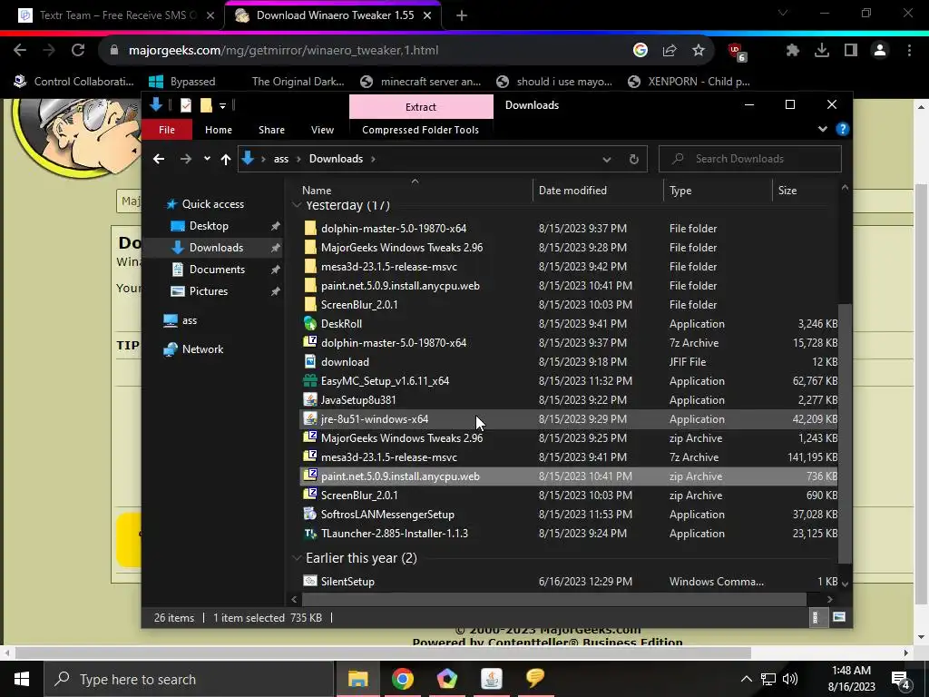Share this page icon in Chrome

[670, 51]
